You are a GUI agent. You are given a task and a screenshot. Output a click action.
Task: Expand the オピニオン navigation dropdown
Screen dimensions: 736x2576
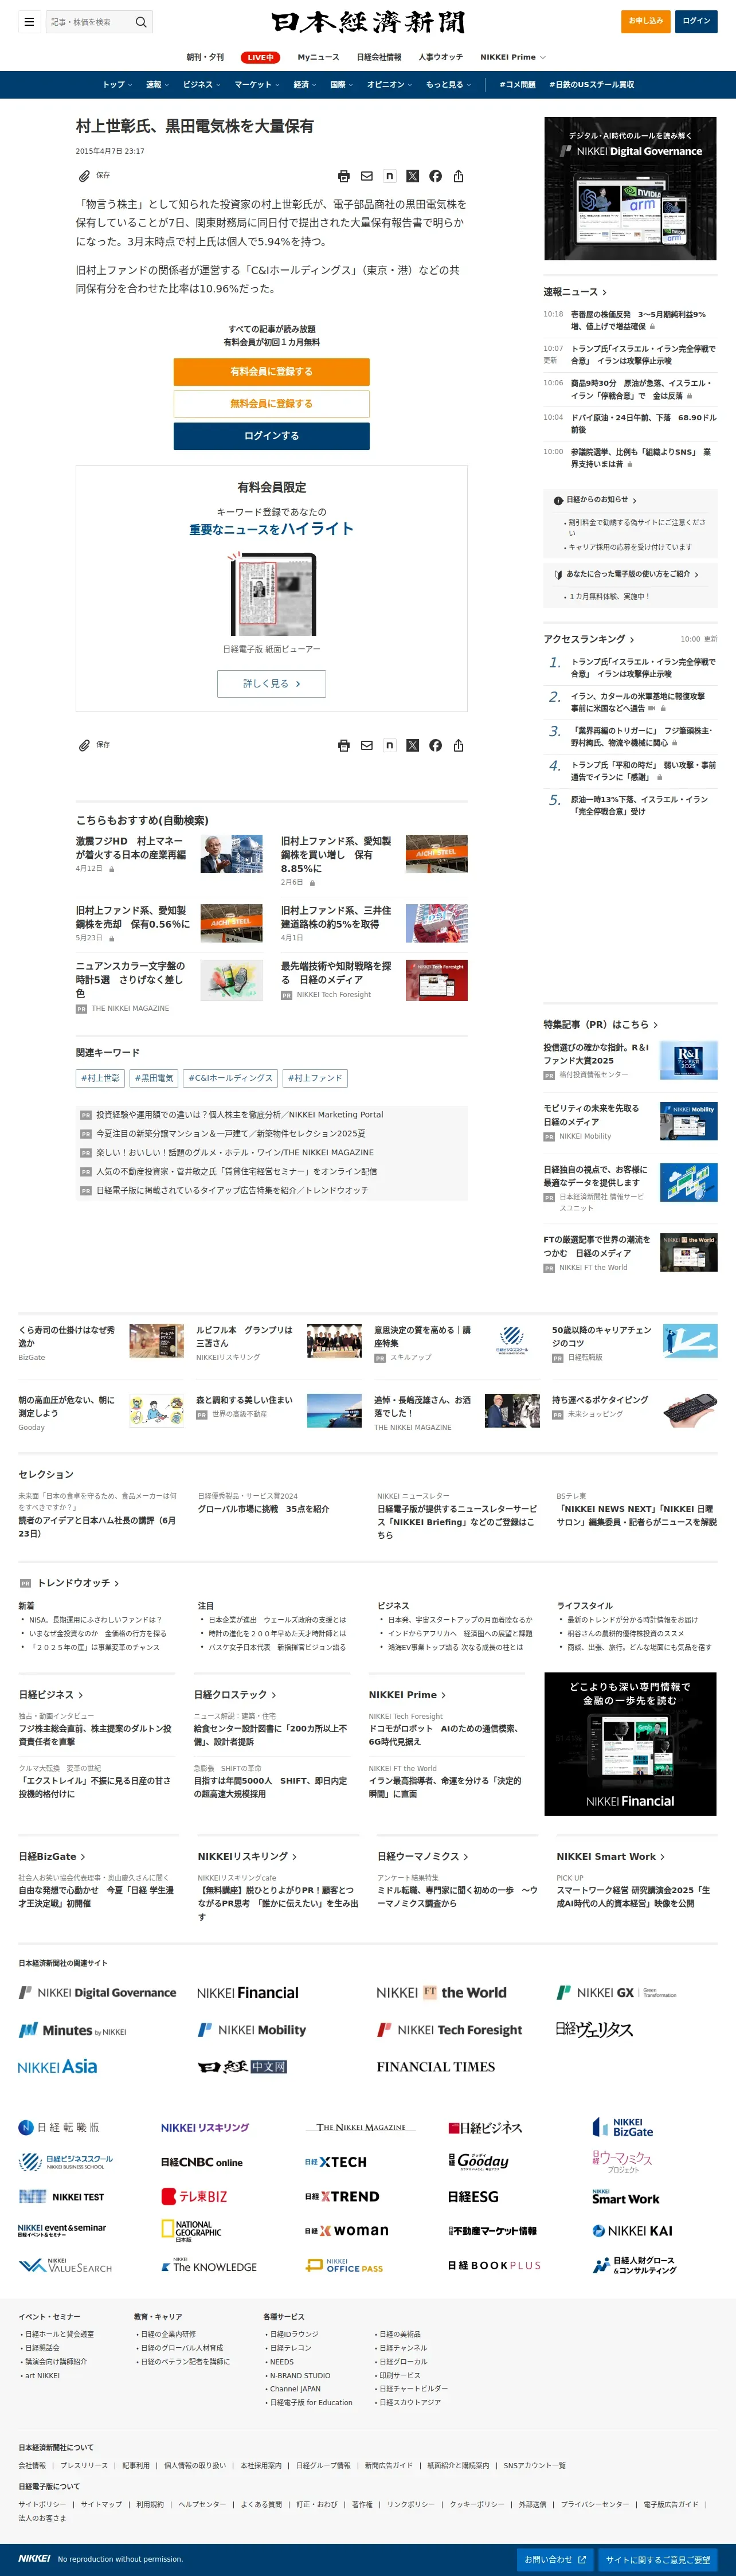click(389, 85)
